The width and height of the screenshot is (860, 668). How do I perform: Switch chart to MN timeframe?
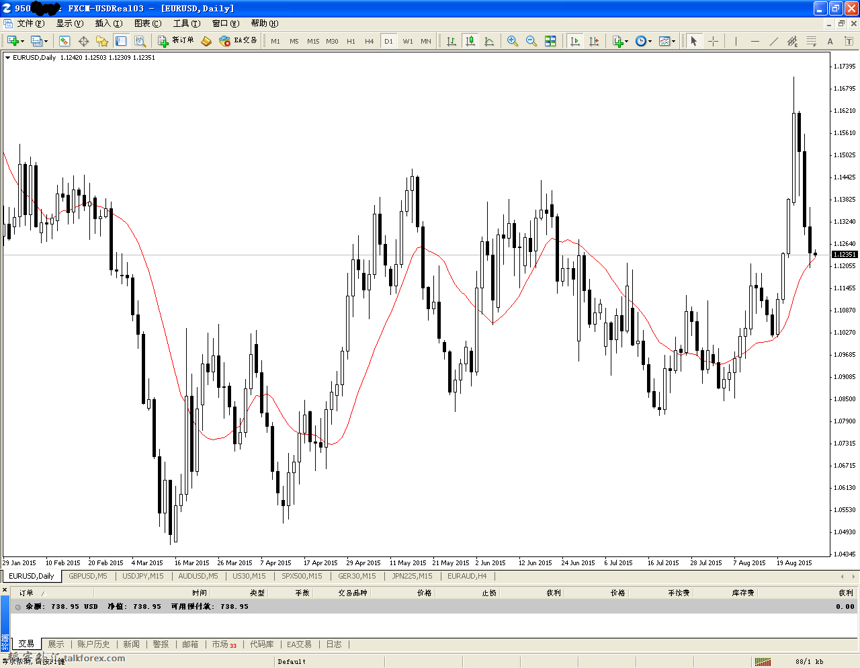426,41
